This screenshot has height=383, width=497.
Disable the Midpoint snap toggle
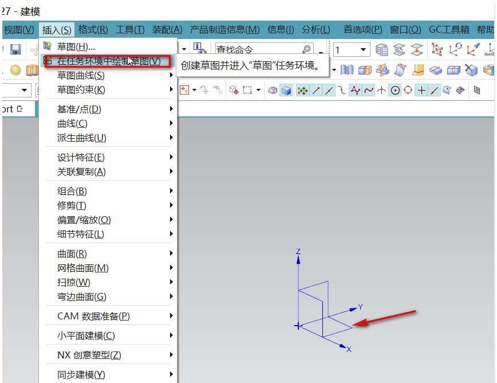329,90
